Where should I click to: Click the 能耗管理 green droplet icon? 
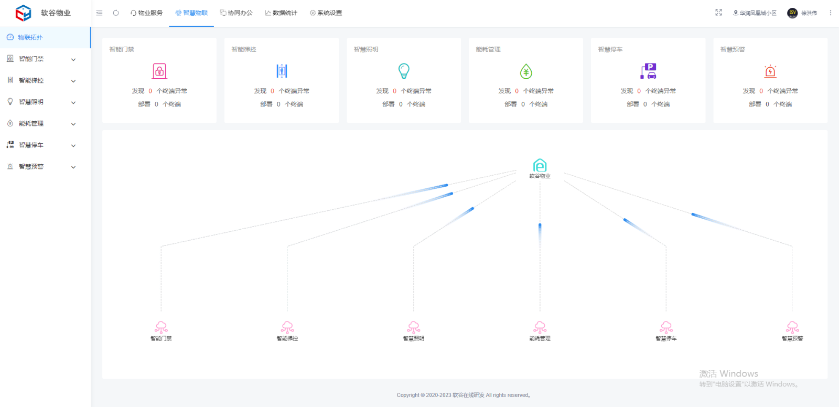point(526,71)
